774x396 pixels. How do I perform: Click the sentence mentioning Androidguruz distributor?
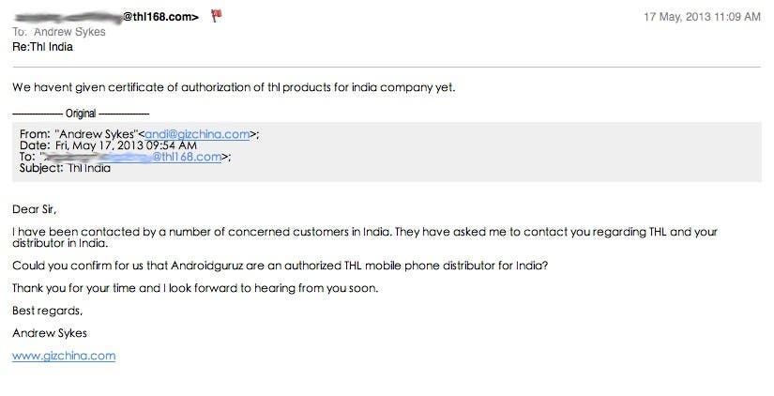point(280,266)
